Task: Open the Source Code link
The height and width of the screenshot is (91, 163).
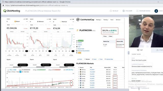Action: coord(81,49)
